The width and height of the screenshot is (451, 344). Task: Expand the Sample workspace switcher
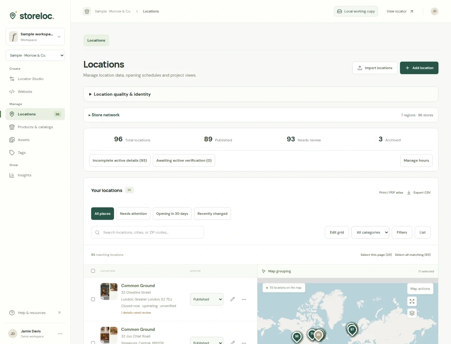pos(35,37)
